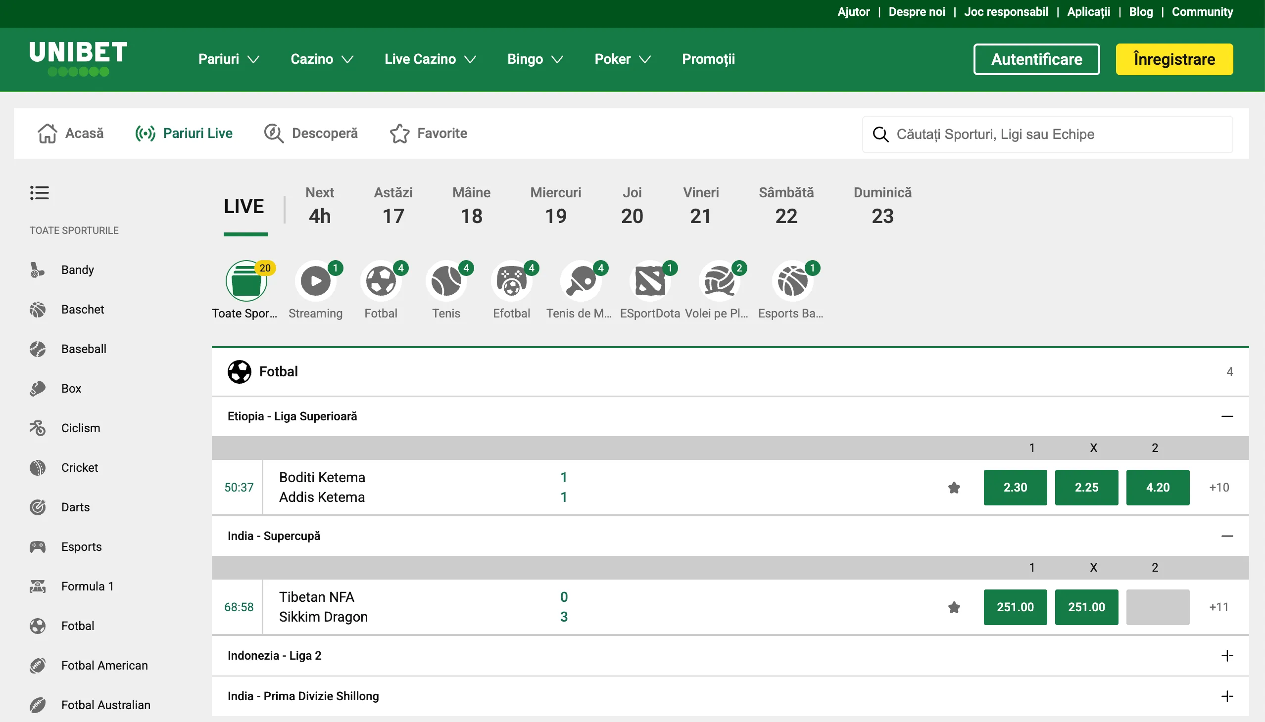Viewport: 1265px width, 722px height.
Task: Click the Volei pe Plajă icon
Action: click(x=719, y=281)
